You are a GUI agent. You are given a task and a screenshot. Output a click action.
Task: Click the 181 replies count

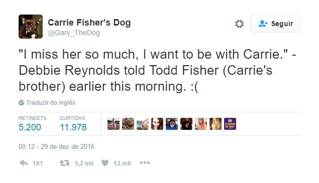click(x=38, y=163)
